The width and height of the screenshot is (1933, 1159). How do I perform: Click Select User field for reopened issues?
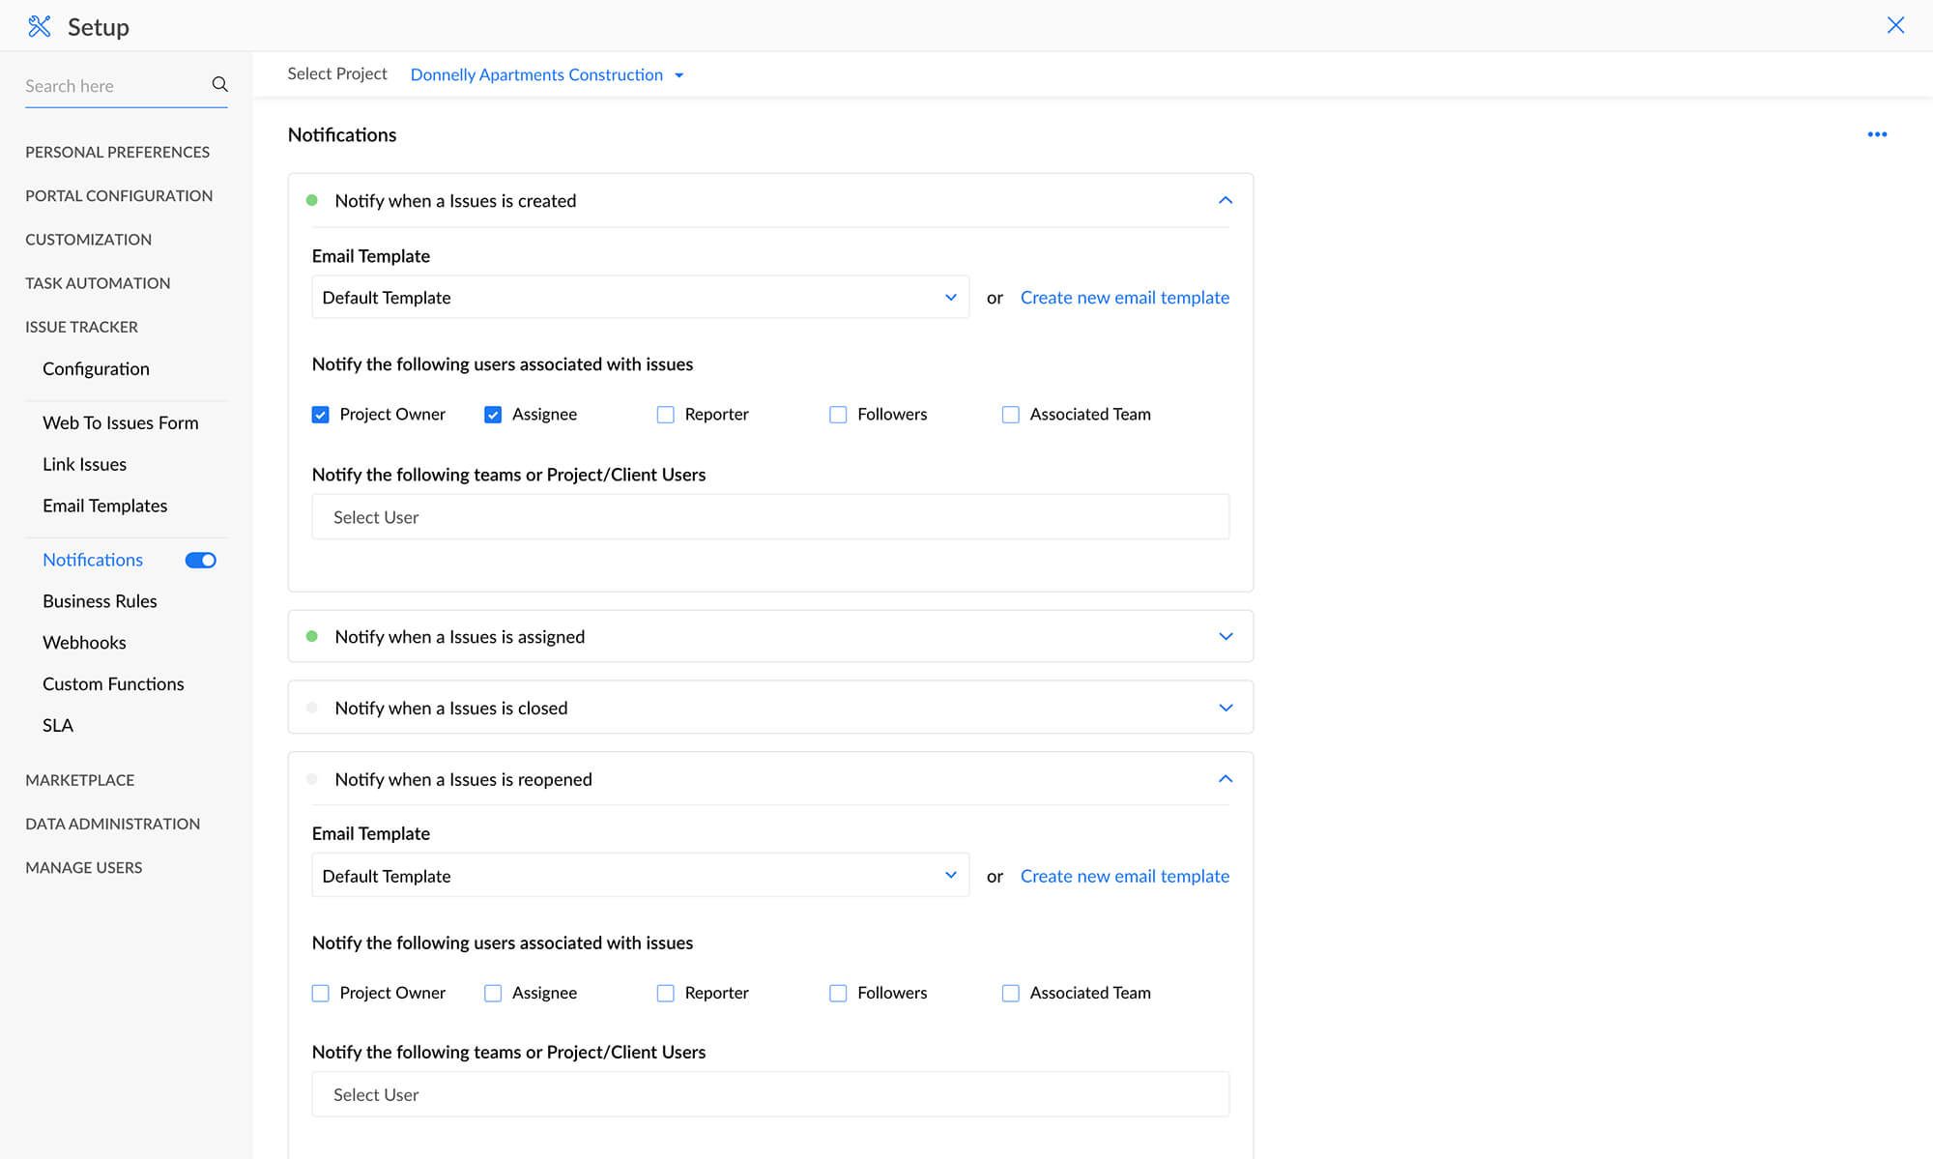[770, 1094]
